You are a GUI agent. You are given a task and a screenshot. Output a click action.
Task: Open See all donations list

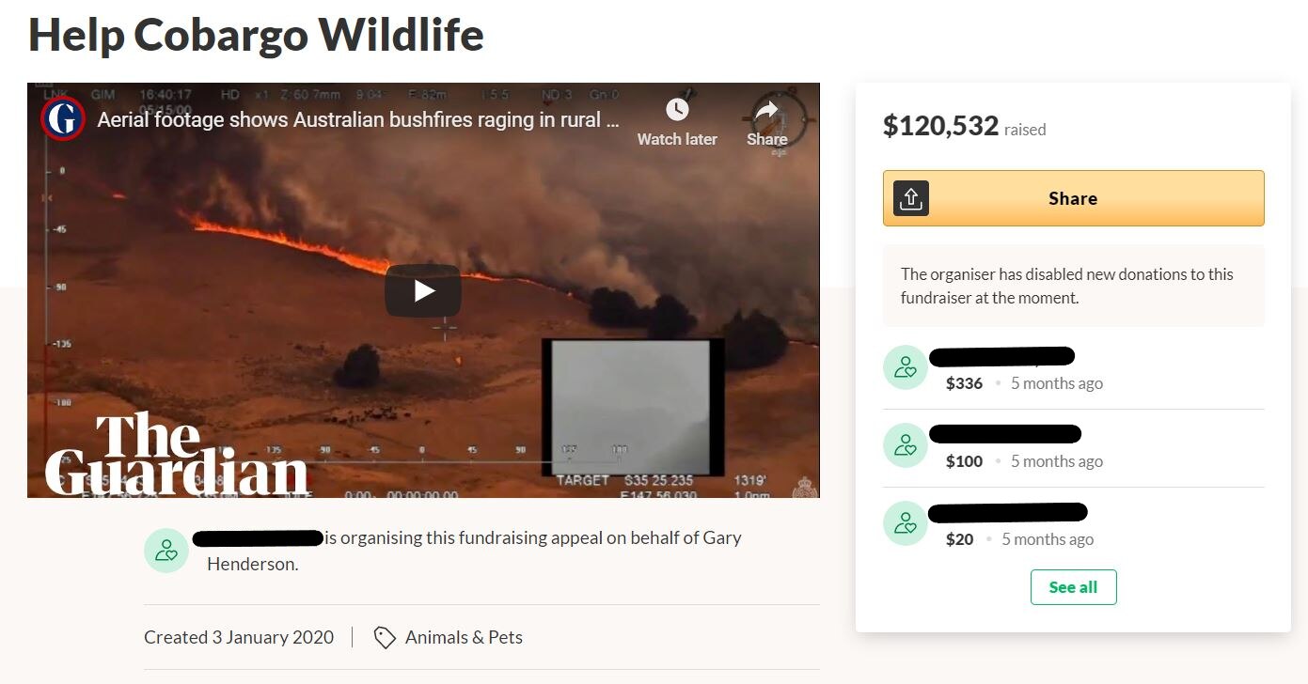(x=1073, y=586)
